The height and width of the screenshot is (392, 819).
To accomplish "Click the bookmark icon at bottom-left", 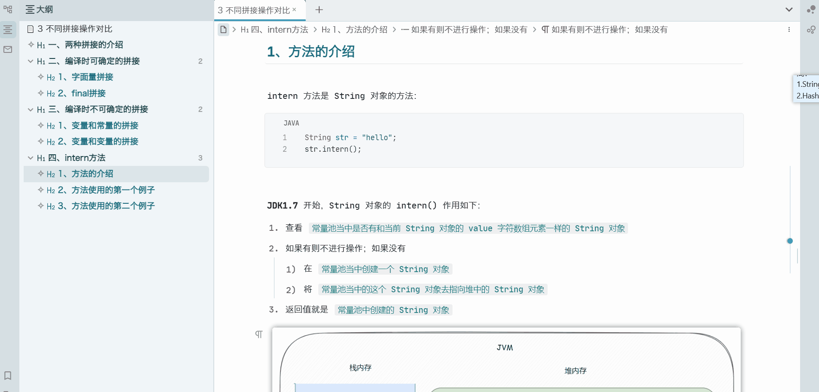I will [x=8, y=376].
